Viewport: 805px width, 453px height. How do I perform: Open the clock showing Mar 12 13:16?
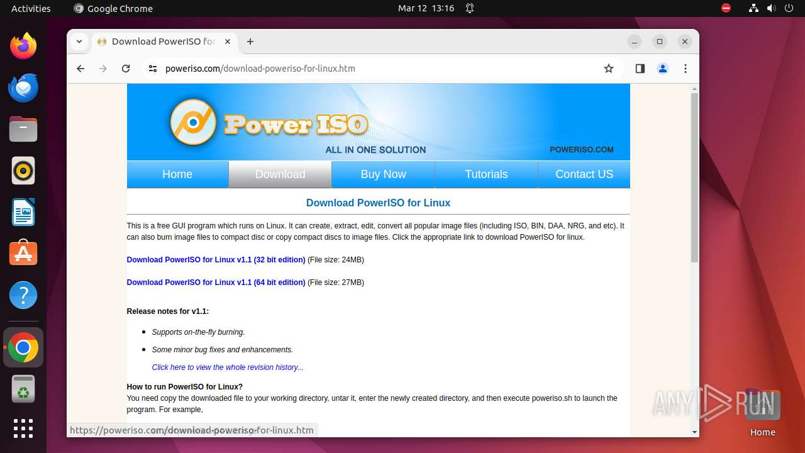[426, 8]
